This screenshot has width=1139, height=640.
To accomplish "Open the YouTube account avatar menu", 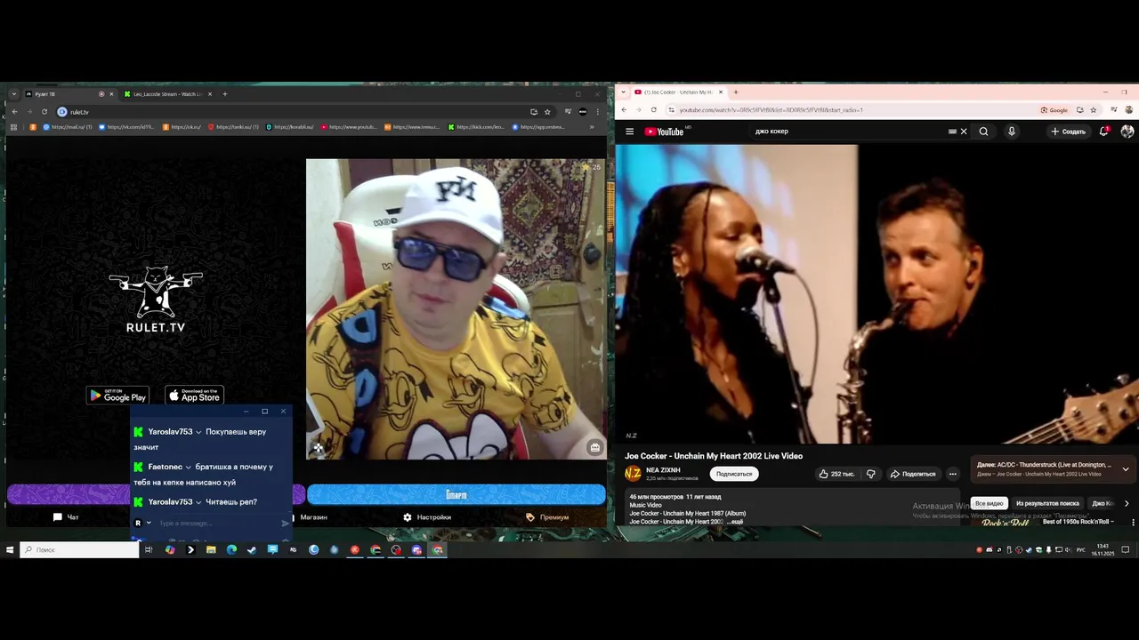I will pyautogui.click(x=1127, y=132).
